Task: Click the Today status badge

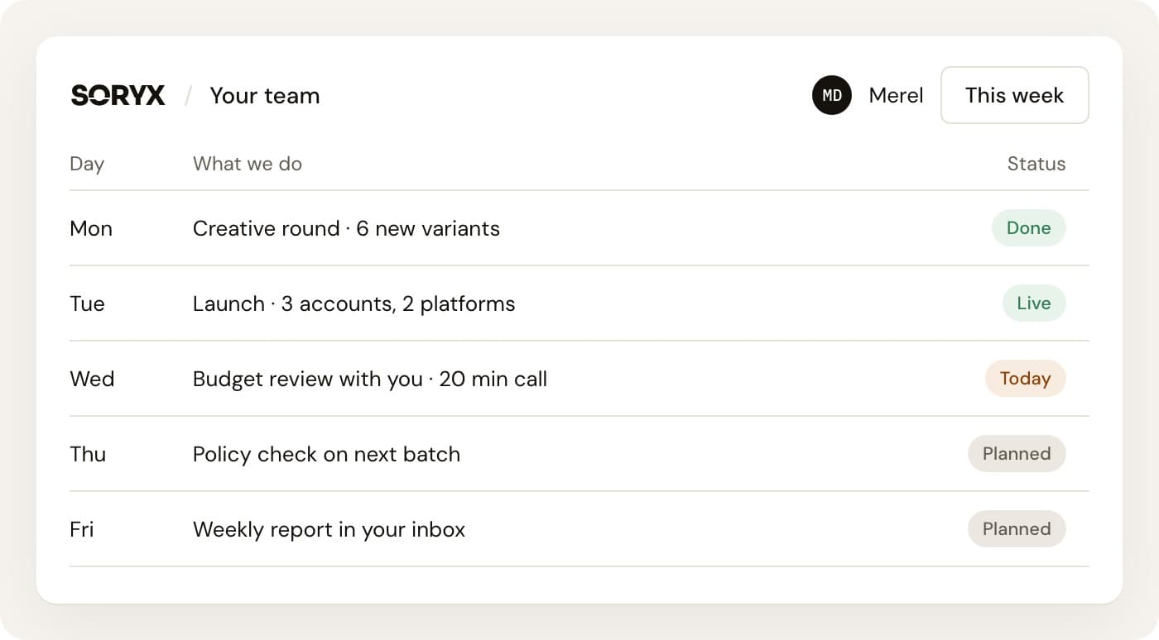Action: coord(1025,379)
